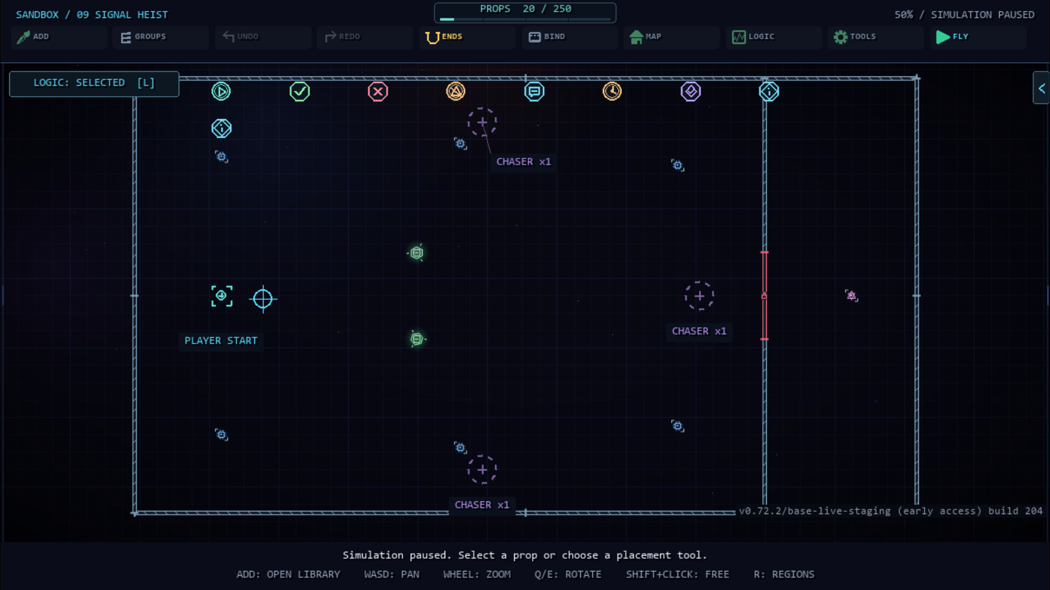The width and height of the screenshot is (1050, 590).
Task: Select the player start spawn icon
Action: point(221,296)
